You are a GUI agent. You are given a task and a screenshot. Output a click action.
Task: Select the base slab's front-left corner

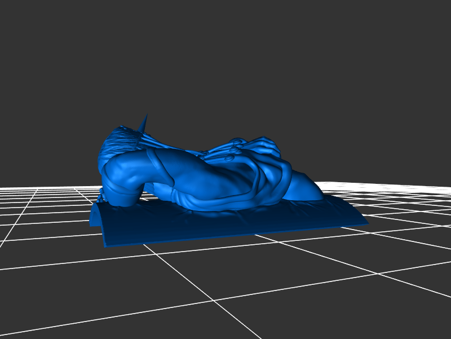click(107, 245)
